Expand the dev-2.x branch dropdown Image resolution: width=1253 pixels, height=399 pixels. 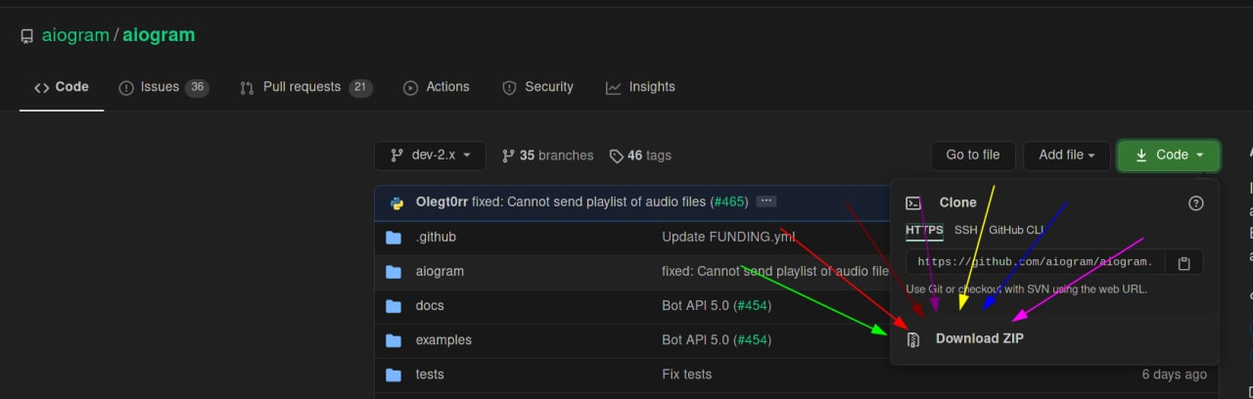[x=430, y=155]
